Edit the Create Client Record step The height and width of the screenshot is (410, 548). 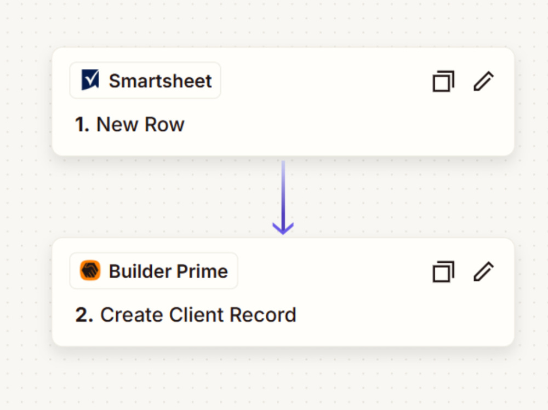(x=484, y=272)
